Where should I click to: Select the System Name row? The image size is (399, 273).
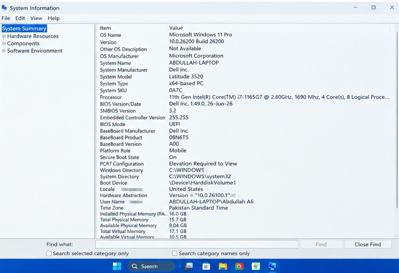(x=244, y=63)
